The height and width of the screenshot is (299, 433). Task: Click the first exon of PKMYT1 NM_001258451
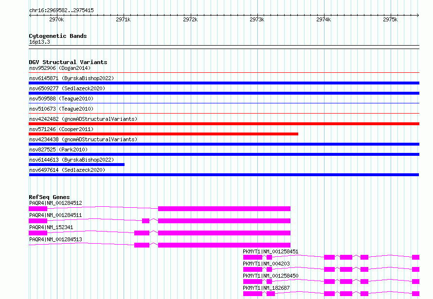pyautogui.click(x=253, y=257)
